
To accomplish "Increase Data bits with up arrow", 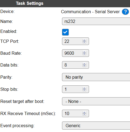I will [84, 64].
